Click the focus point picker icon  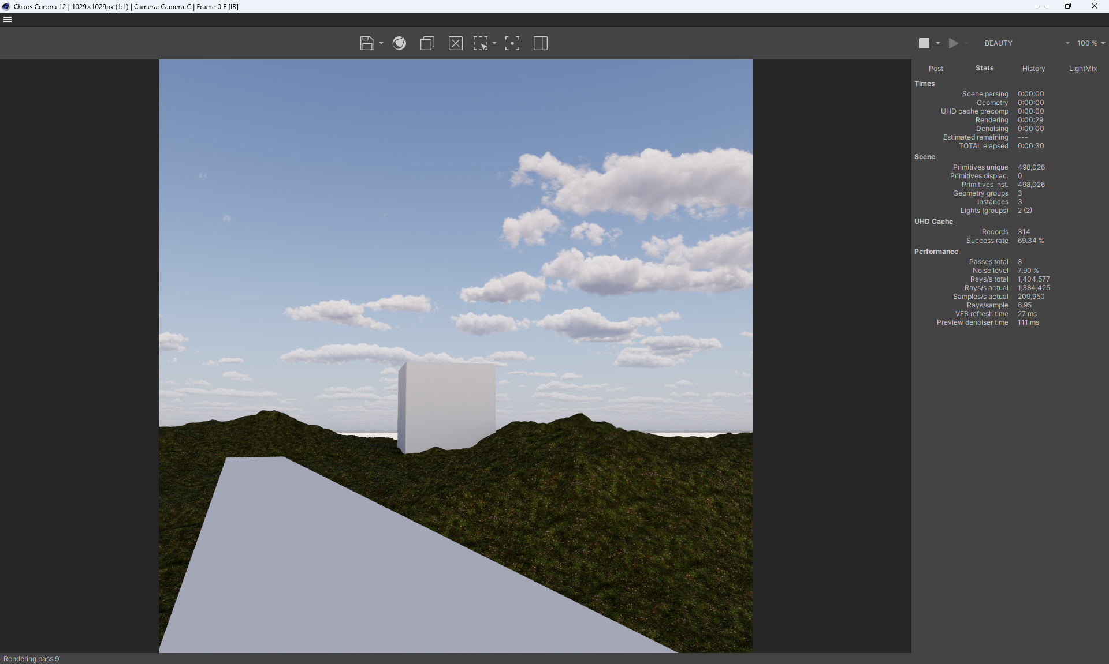512,43
